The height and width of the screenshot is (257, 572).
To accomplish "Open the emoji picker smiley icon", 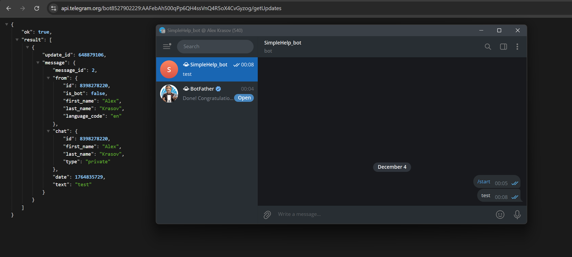I will pos(500,215).
